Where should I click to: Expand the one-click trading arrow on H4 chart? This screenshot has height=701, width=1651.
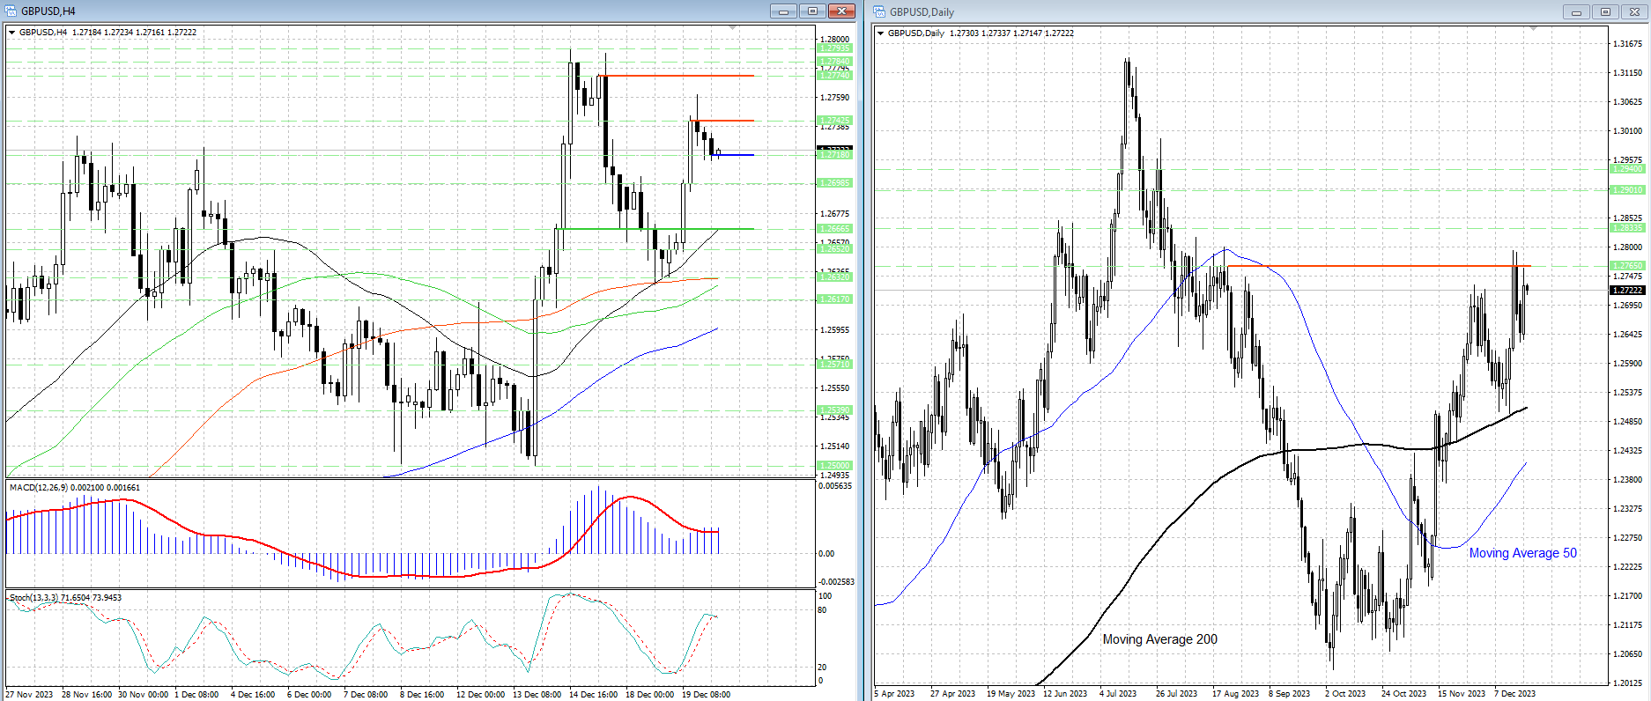point(12,33)
